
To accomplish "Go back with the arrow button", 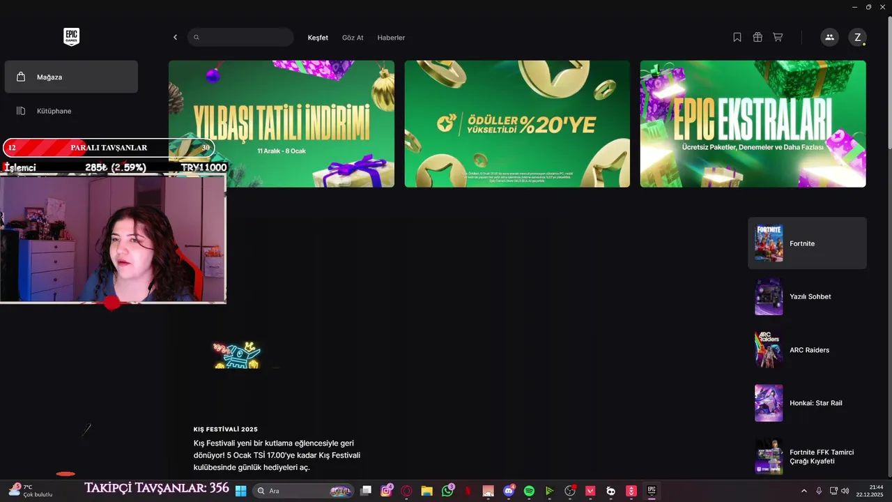I will tap(175, 38).
